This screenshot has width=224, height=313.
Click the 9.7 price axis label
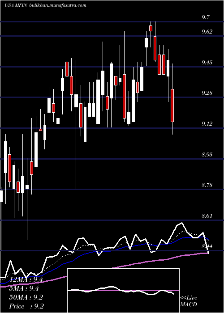point(206,17)
